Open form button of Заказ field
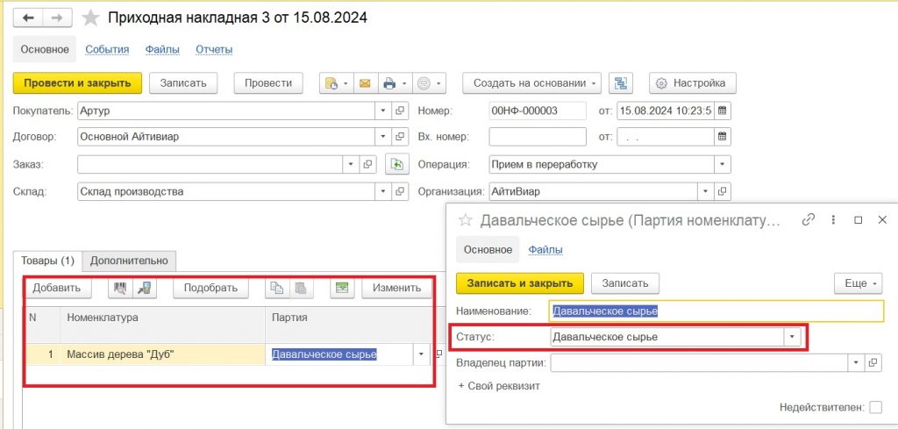This screenshot has height=429, width=898. pos(368,164)
